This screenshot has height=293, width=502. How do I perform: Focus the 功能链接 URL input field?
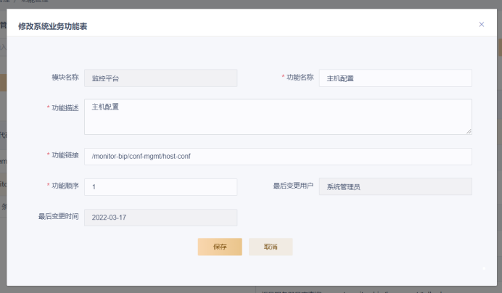(278, 157)
